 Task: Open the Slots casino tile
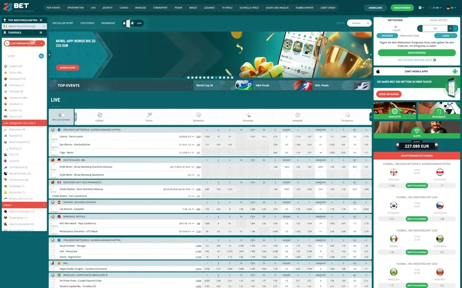(417, 130)
